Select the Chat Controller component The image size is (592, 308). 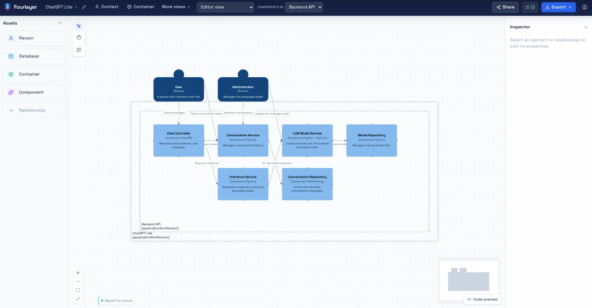click(179, 140)
